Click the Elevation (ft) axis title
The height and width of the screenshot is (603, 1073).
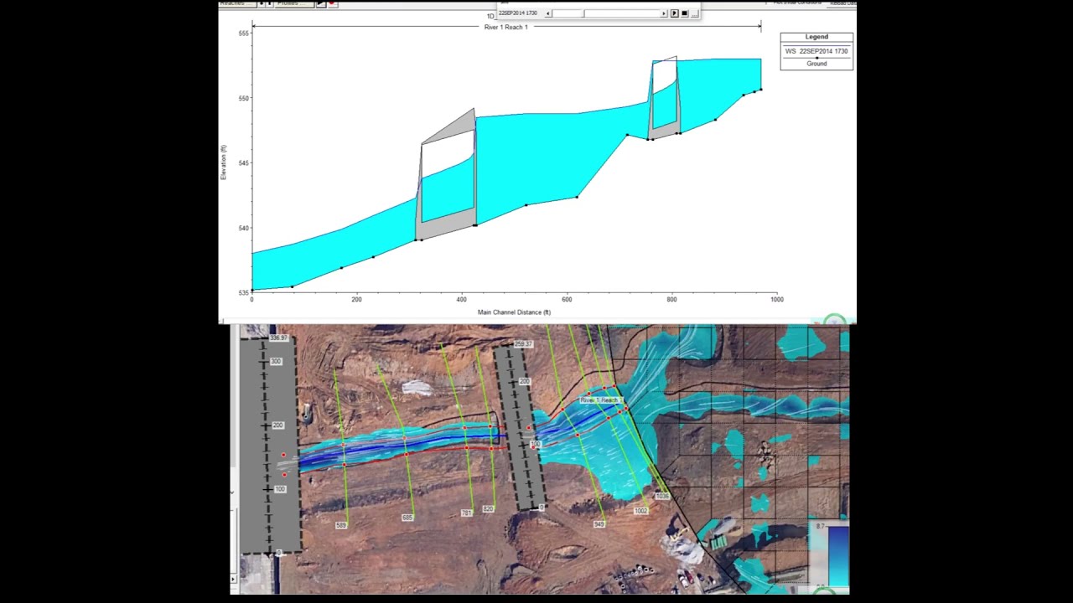pyautogui.click(x=224, y=162)
